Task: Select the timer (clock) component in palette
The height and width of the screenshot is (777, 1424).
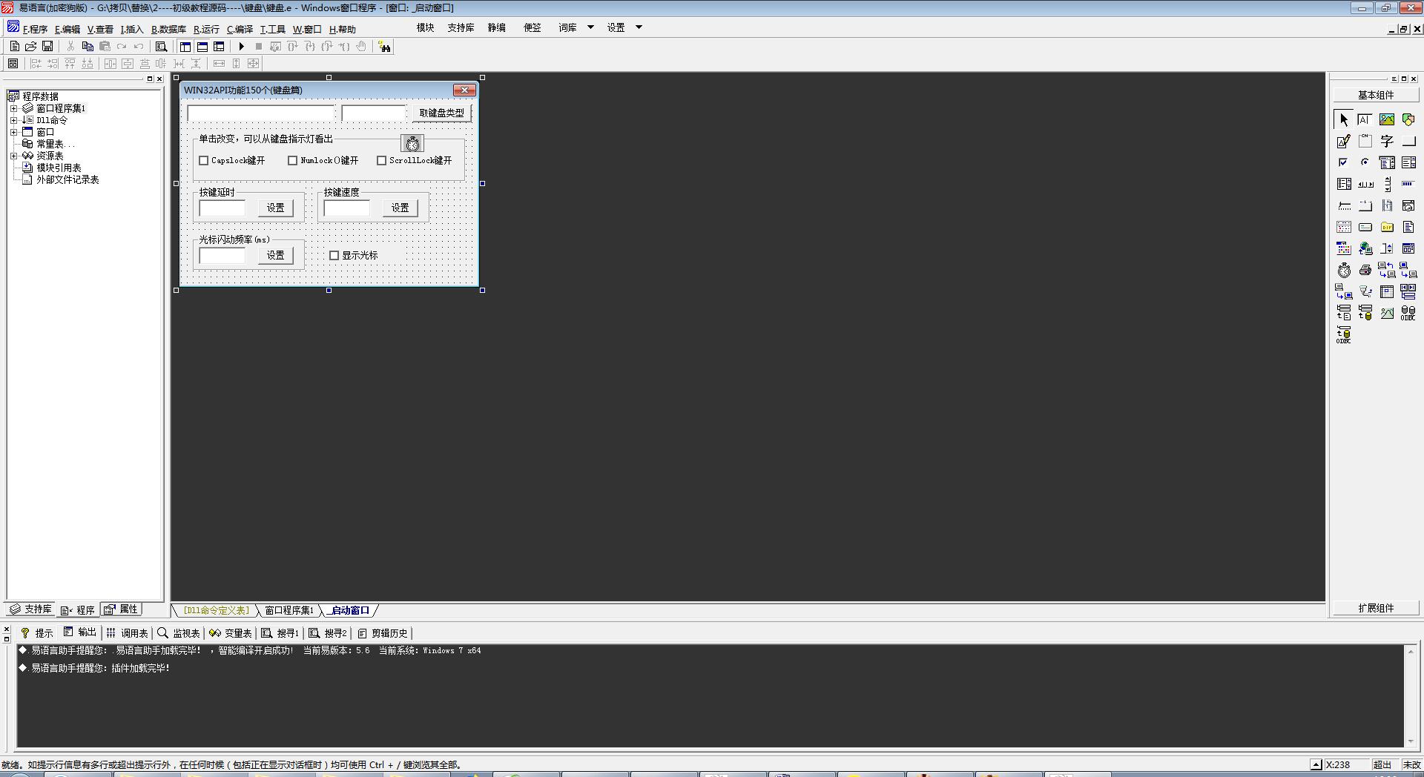Action: [x=1343, y=271]
